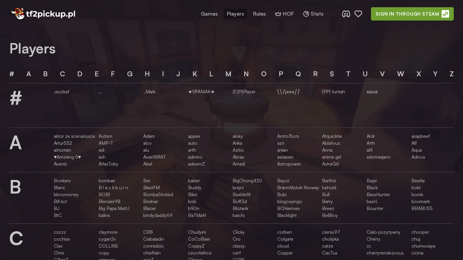Screen dimensions: 463x260
Task: Click the heart favorites icon
Action: pyautogui.click(x=358, y=14)
